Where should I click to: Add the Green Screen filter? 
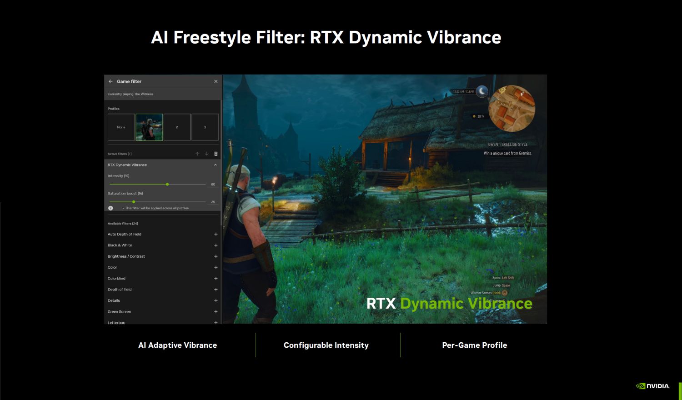point(216,311)
